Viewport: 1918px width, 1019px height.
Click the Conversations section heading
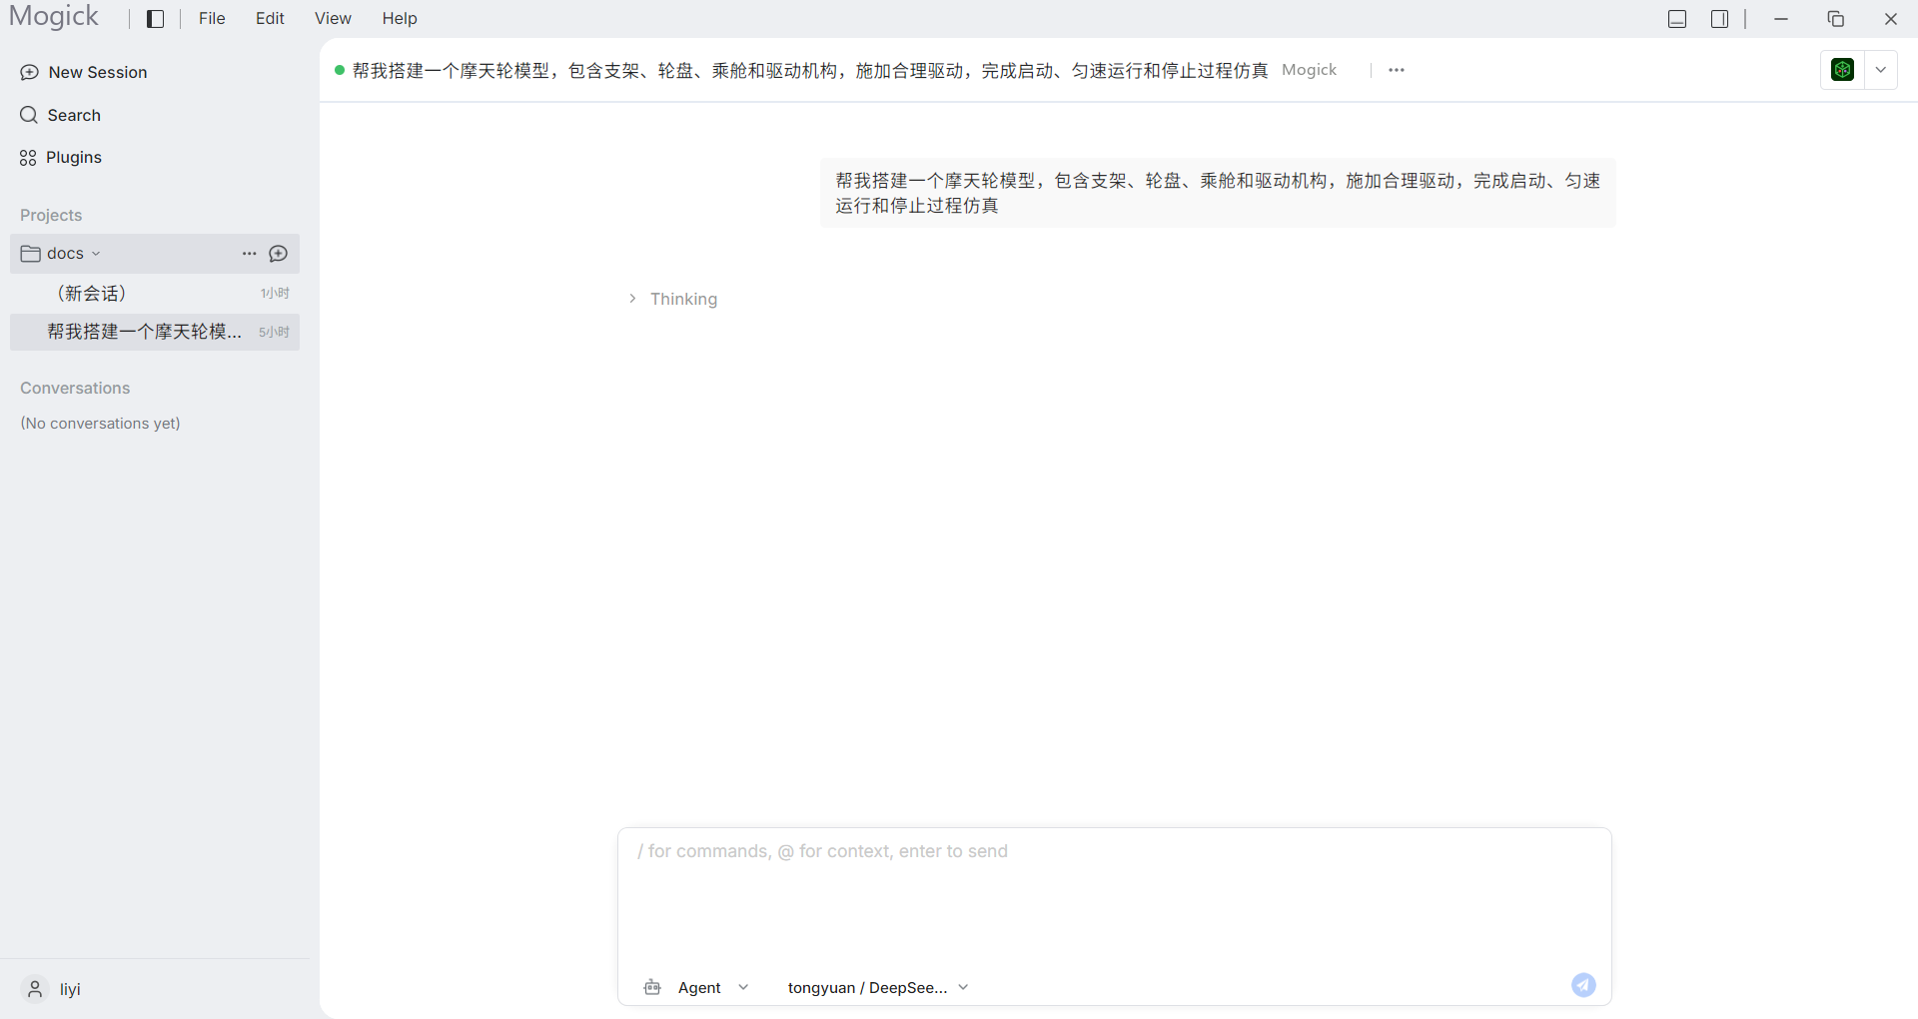pyautogui.click(x=75, y=388)
